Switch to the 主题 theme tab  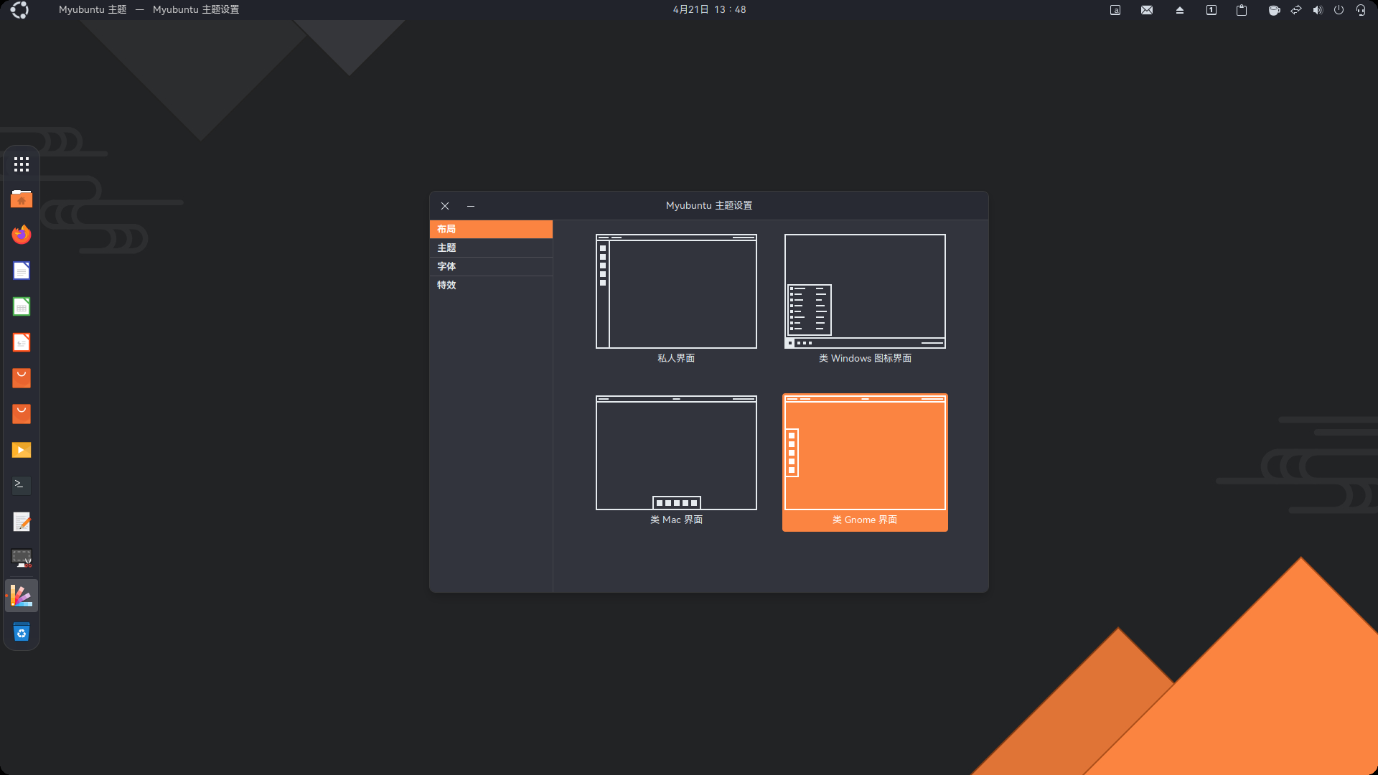click(x=491, y=248)
